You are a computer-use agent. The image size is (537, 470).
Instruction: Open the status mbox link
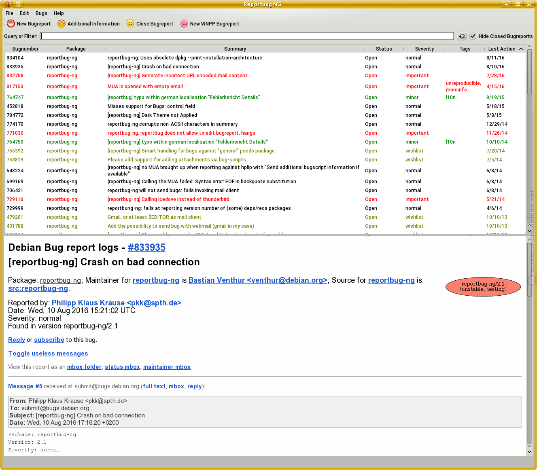point(122,367)
